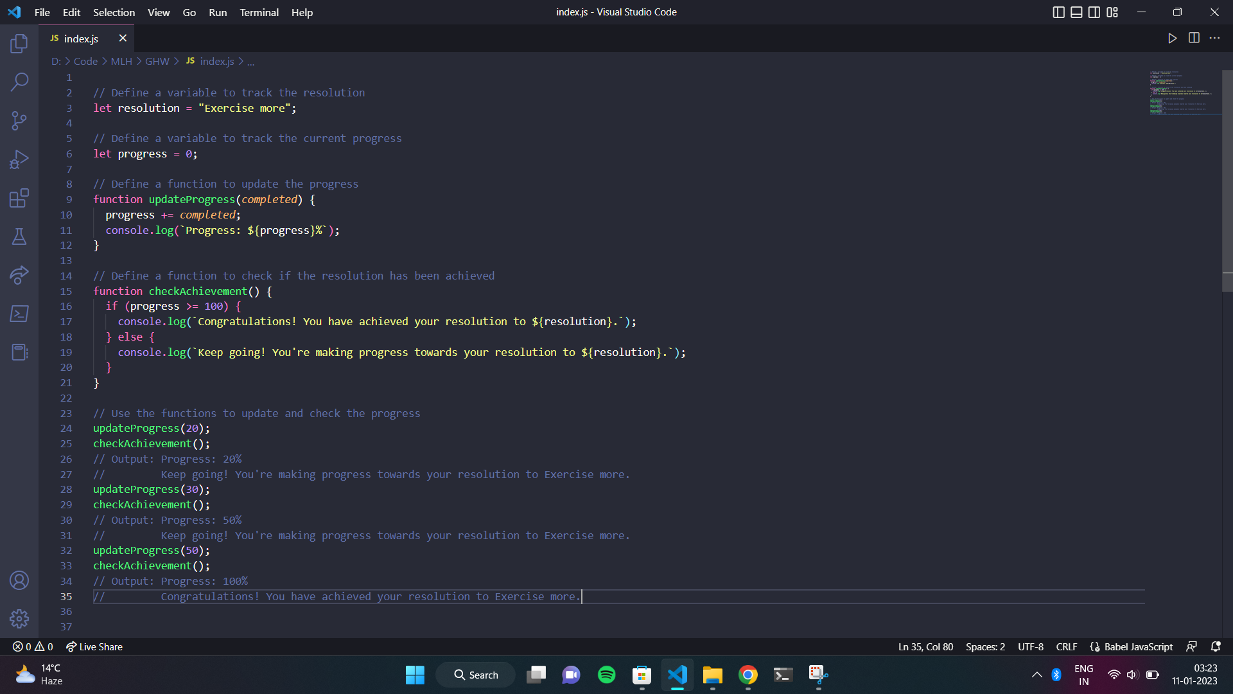This screenshot has width=1233, height=694.
Task: Toggle the primary side bar layout button
Action: (1058, 12)
